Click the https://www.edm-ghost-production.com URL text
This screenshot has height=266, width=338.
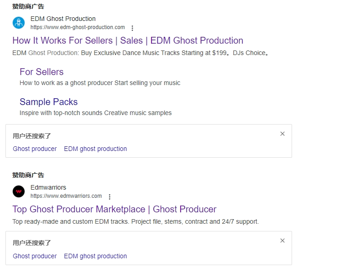point(77,27)
